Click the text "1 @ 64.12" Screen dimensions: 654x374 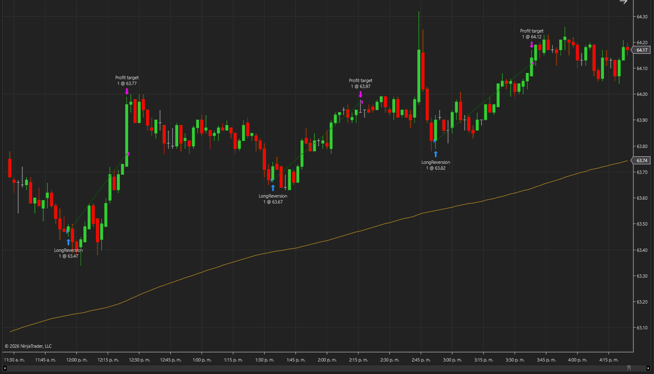(x=531, y=37)
